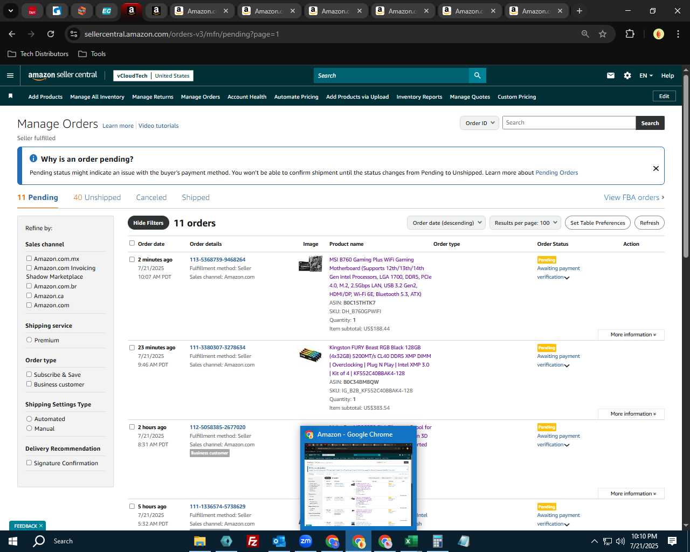Open Excel from the taskbar
The width and height of the screenshot is (690, 552).
point(411,541)
